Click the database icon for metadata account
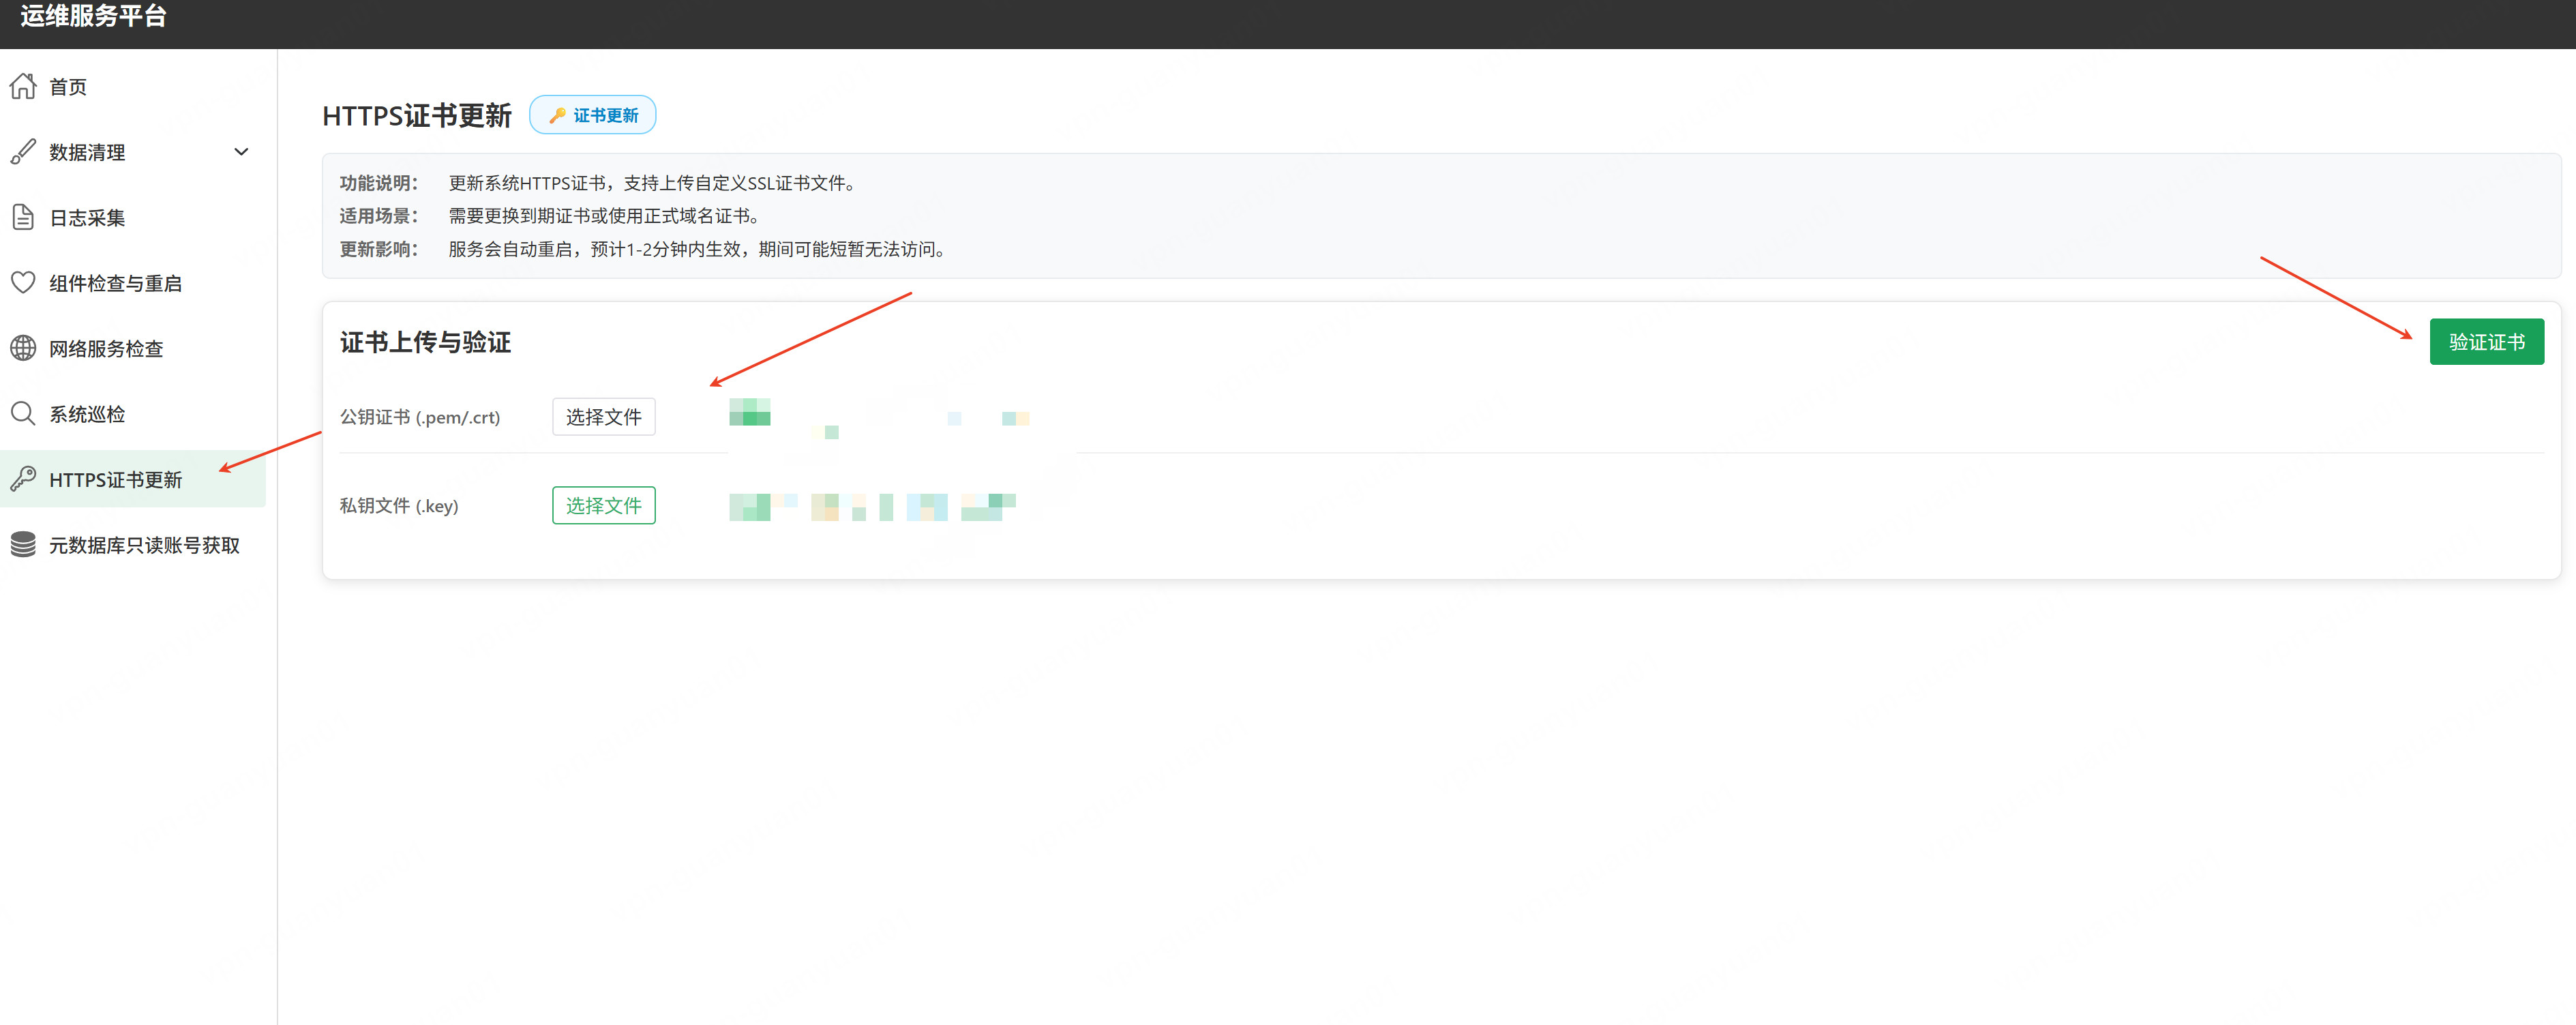Screen dimensions: 2576x1025 [x=23, y=545]
